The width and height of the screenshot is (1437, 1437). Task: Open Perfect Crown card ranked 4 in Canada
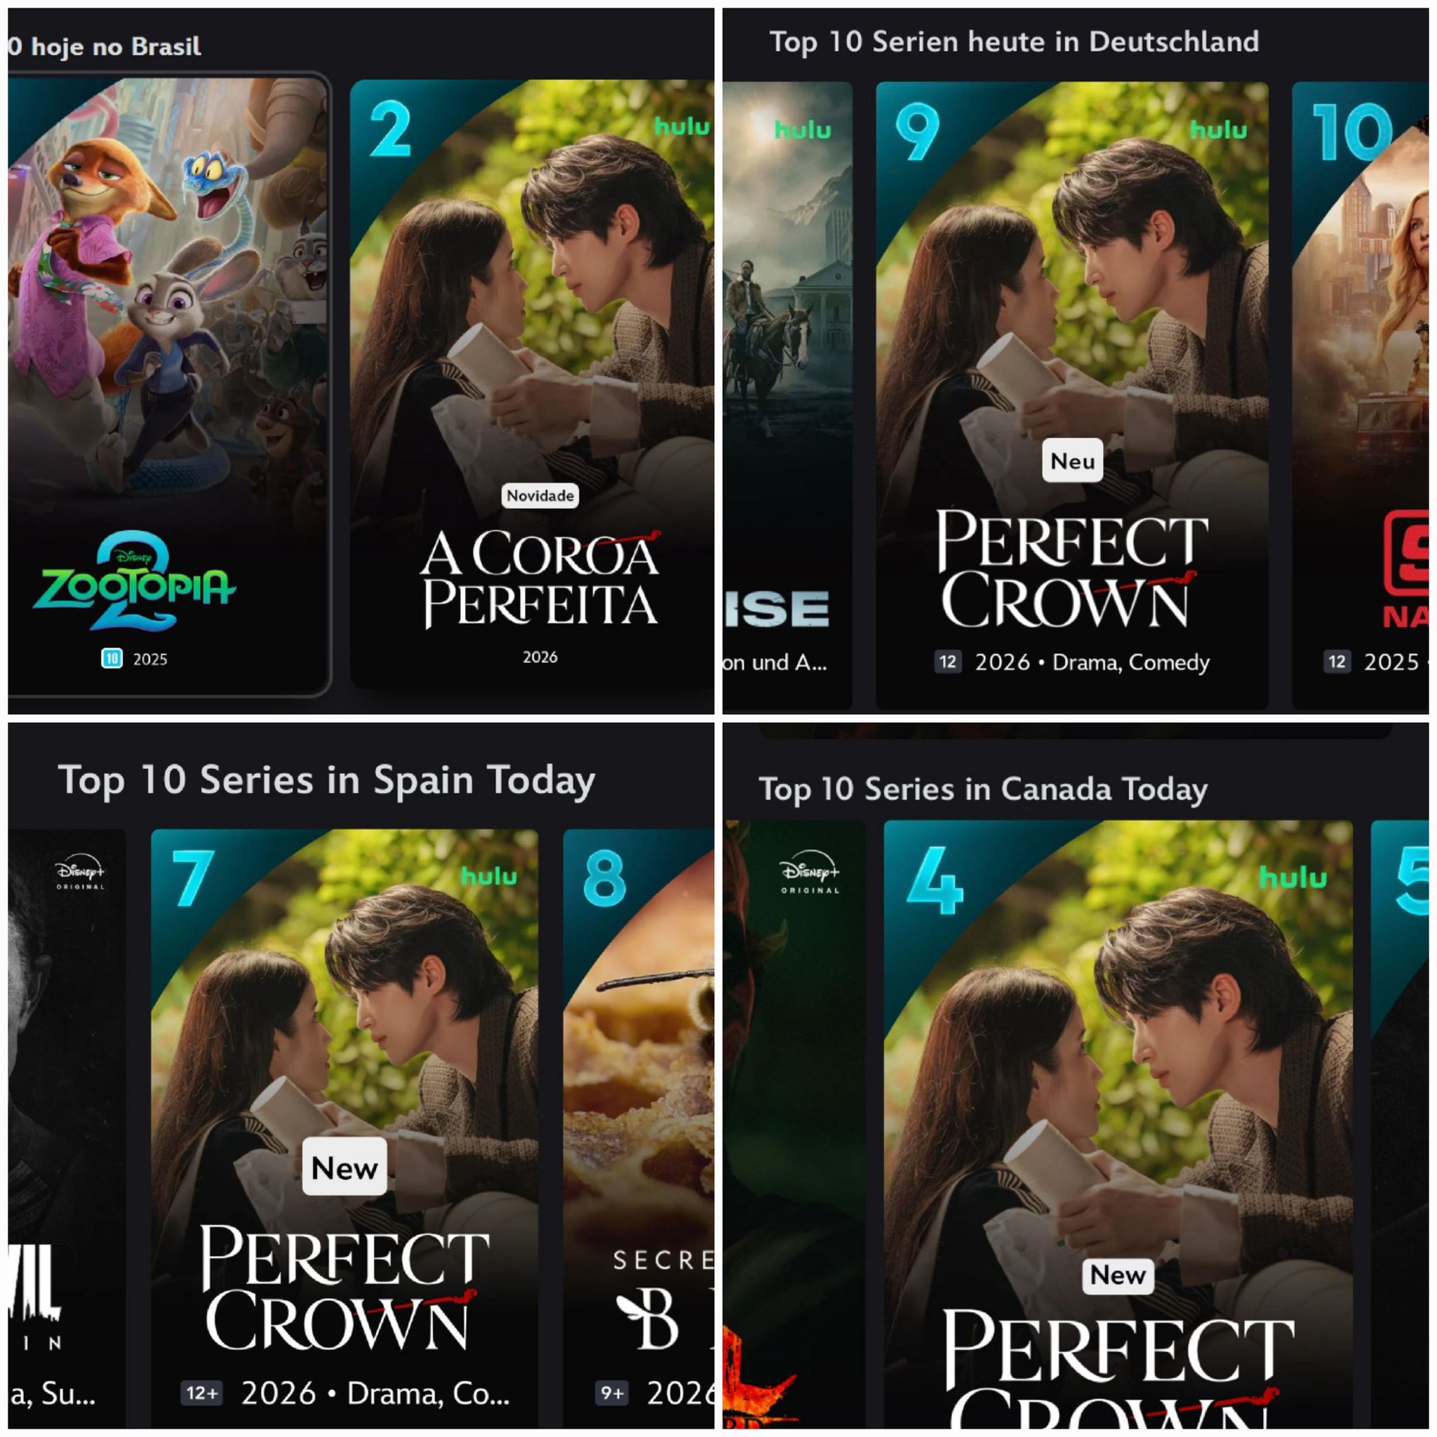(1118, 1124)
